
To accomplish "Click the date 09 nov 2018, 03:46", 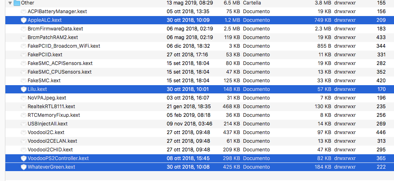I will pyautogui.click(x=189, y=124).
